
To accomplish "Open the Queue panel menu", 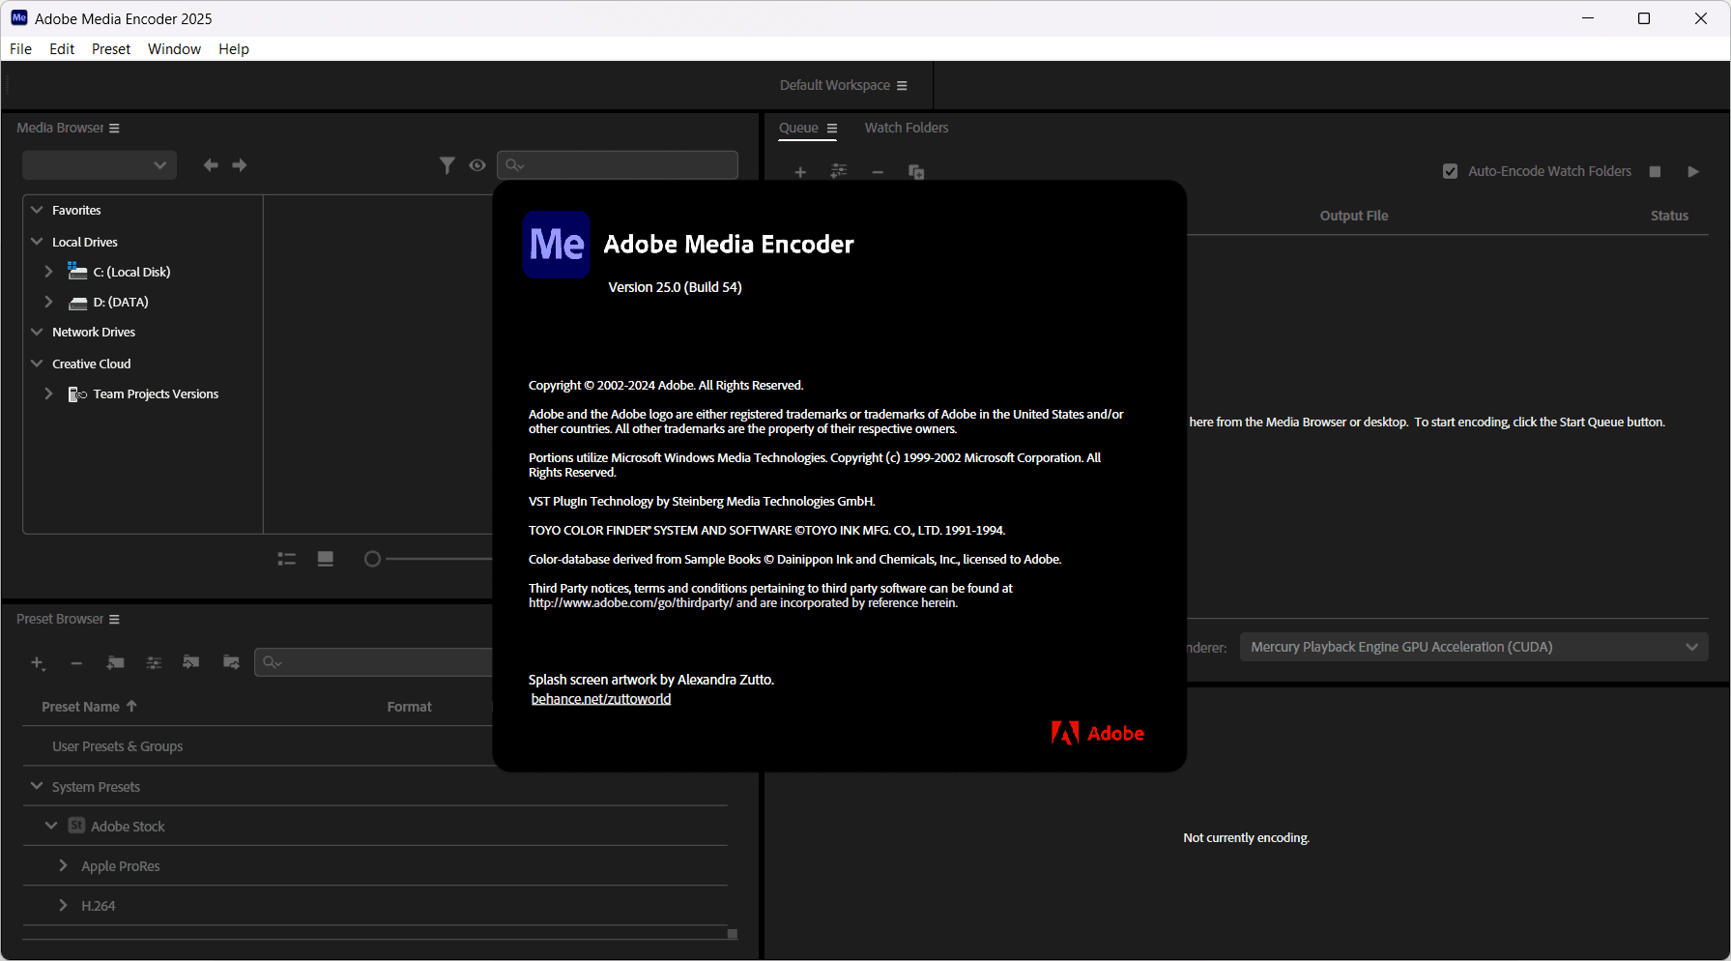I will 832,128.
